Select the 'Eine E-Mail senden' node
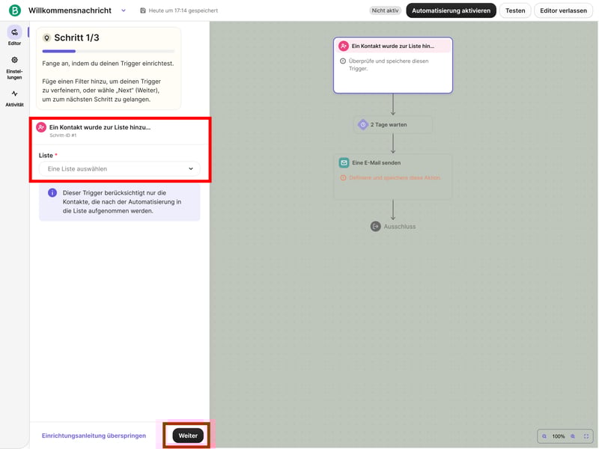 (392, 177)
